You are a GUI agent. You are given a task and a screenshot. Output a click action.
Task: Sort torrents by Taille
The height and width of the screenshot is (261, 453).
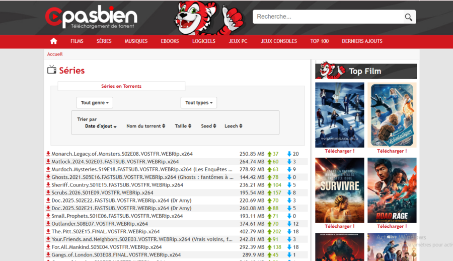point(183,126)
